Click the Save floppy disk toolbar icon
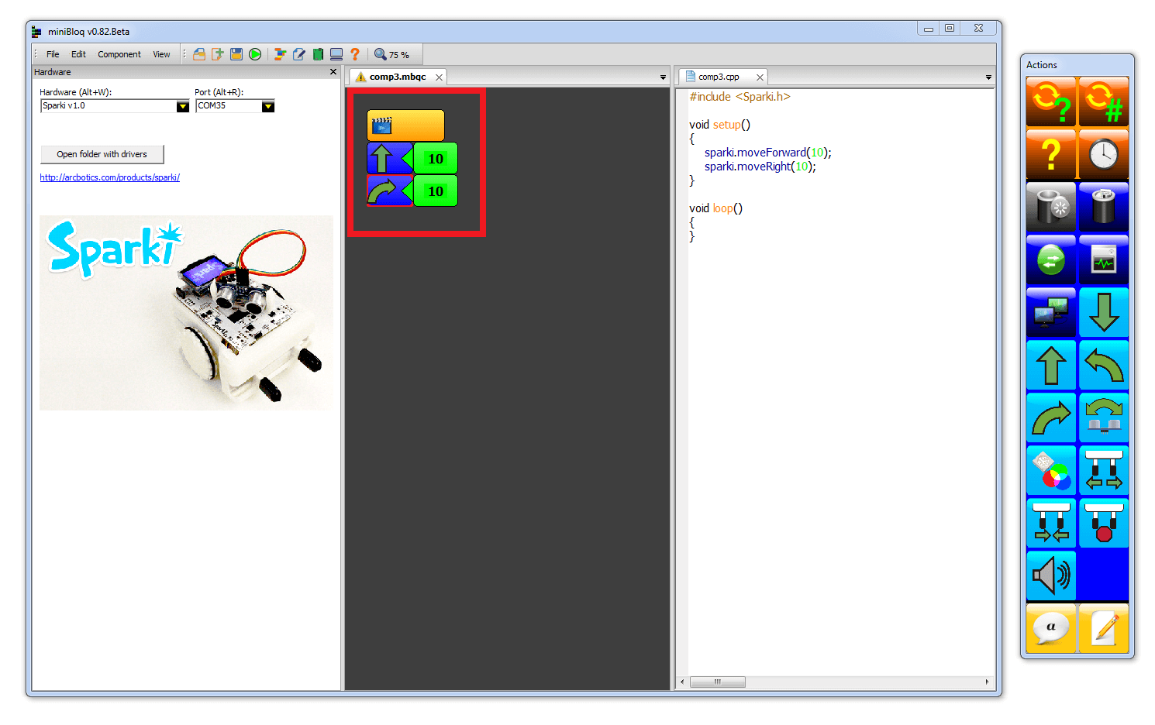The width and height of the screenshot is (1155, 725). coord(236,54)
